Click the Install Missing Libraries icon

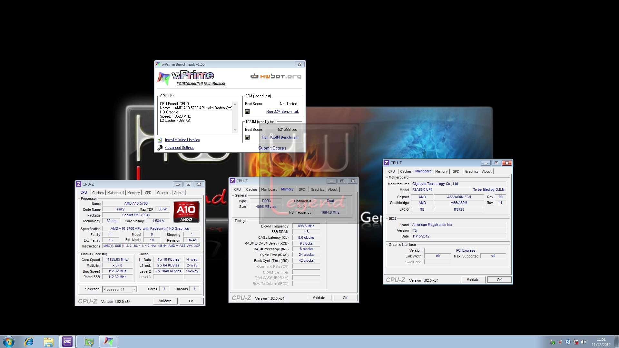160,140
